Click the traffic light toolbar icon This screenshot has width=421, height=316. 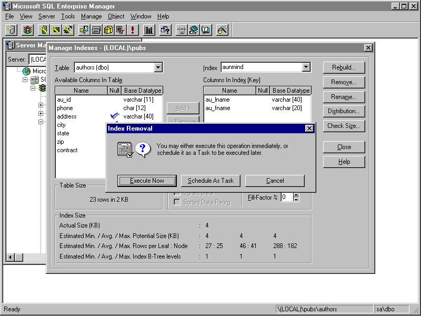(x=27, y=30)
